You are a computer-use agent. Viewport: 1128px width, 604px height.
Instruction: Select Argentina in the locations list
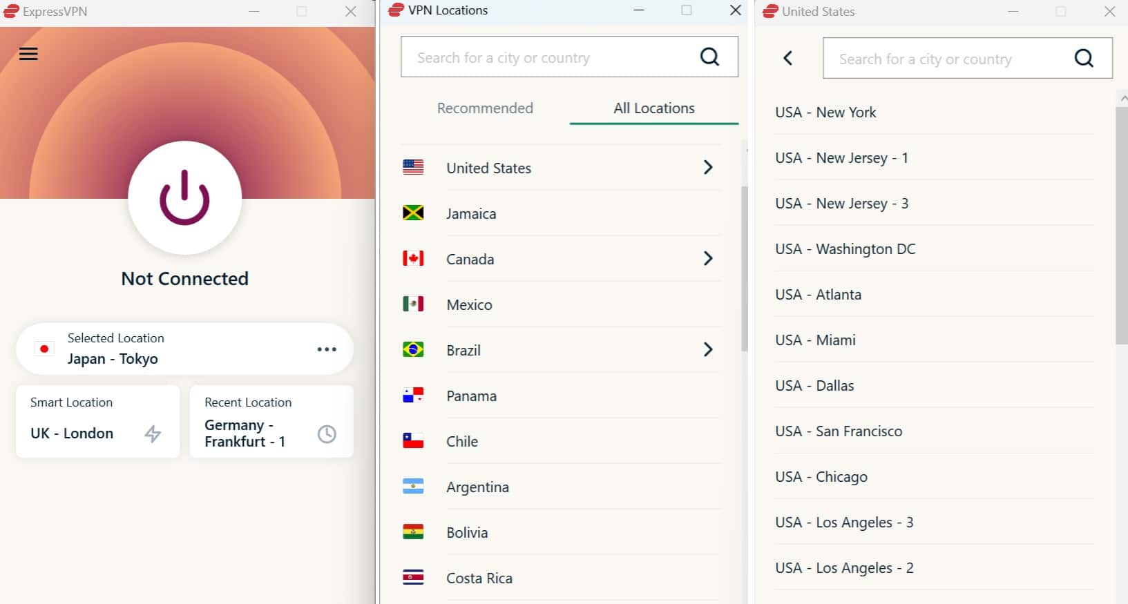[561, 487]
